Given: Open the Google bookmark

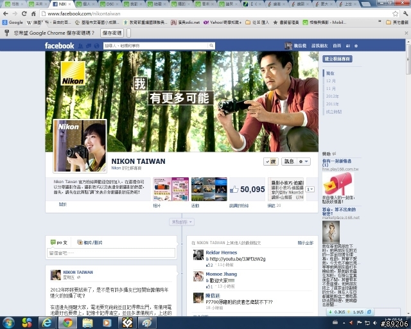Looking at the screenshot, I should click(13, 22).
